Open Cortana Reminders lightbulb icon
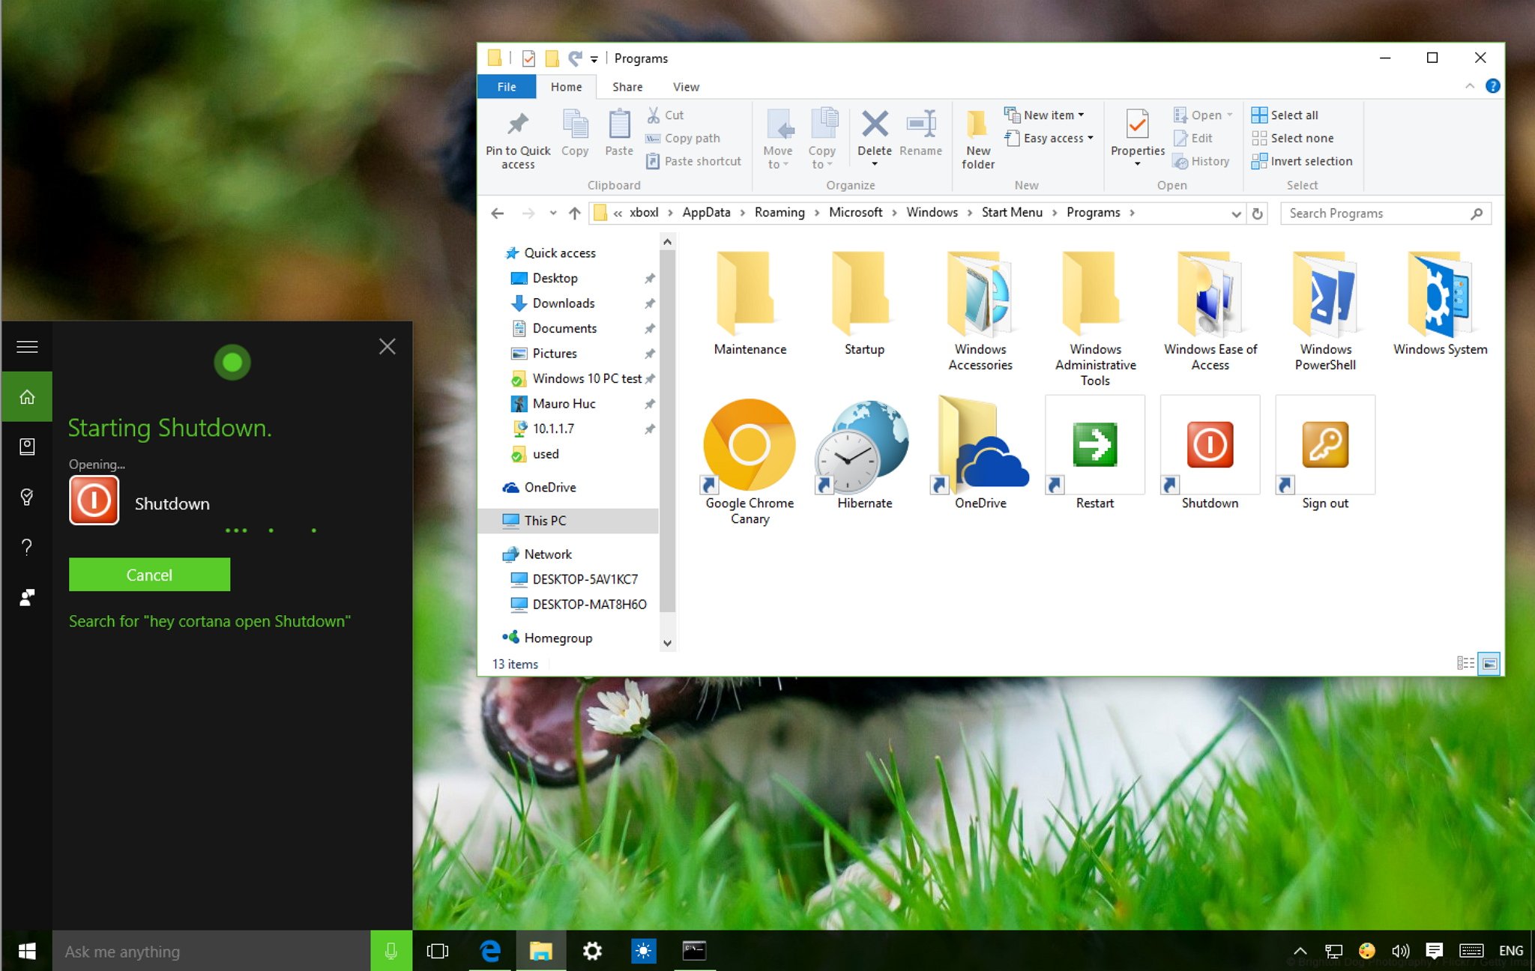The width and height of the screenshot is (1535, 971). 27,497
